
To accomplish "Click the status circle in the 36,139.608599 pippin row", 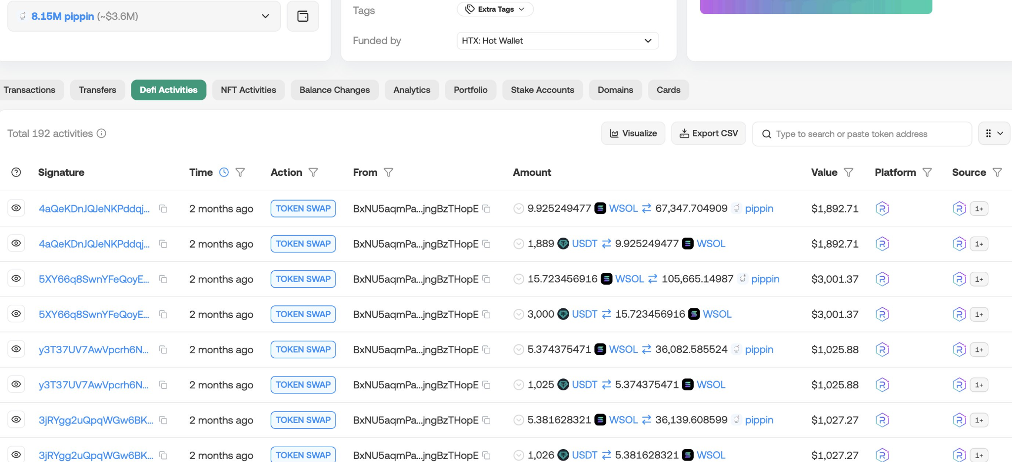I will point(518,420).
